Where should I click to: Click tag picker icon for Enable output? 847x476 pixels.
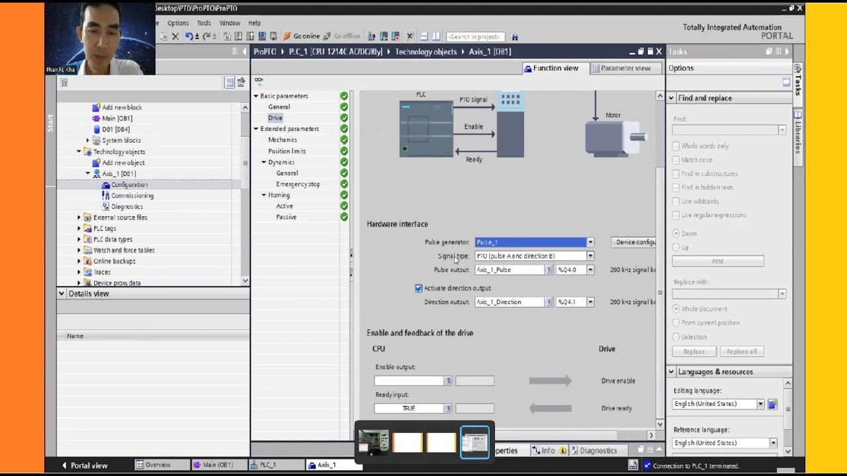[x=448, y=381]
